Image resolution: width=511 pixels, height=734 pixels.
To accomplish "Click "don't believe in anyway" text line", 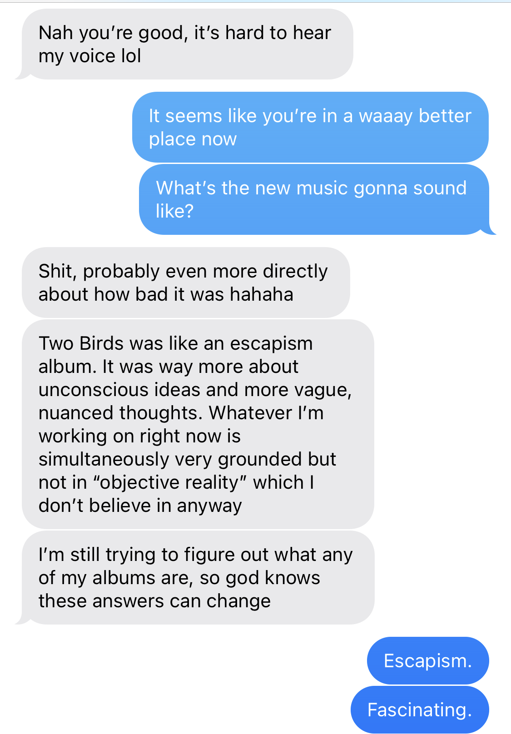I will pos(140,506).
